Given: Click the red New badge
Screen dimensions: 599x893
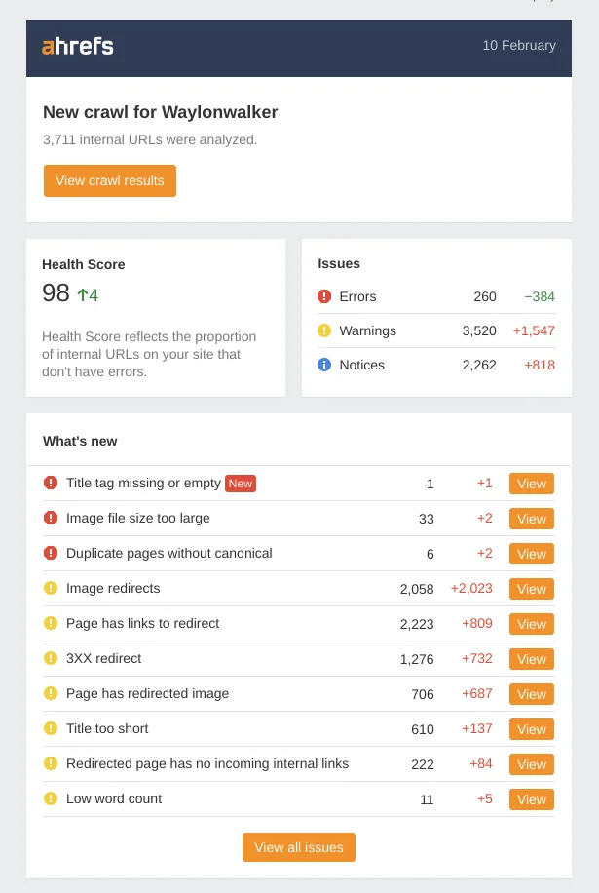Looking at the screenshot, I should pyautogui.click(x=240, y=483).
